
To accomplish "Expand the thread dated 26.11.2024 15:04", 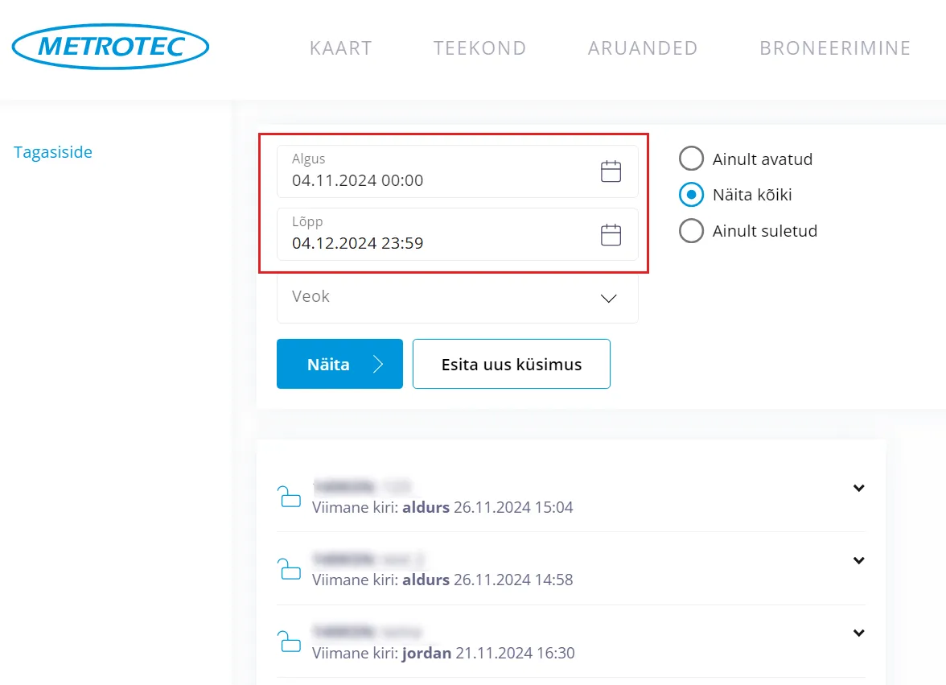I will tap(858, 488).
